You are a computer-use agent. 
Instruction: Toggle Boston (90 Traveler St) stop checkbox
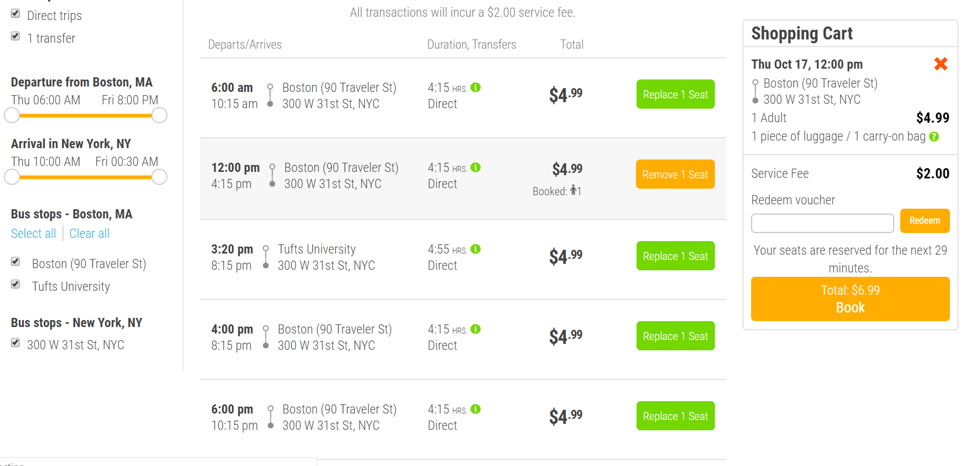click(x=16, y=262)
